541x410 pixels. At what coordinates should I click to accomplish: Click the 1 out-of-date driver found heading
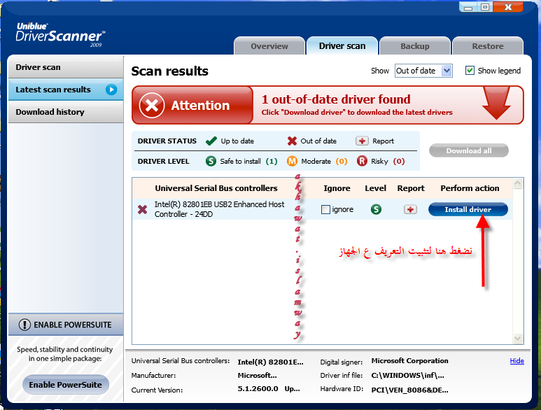[336, 99]
